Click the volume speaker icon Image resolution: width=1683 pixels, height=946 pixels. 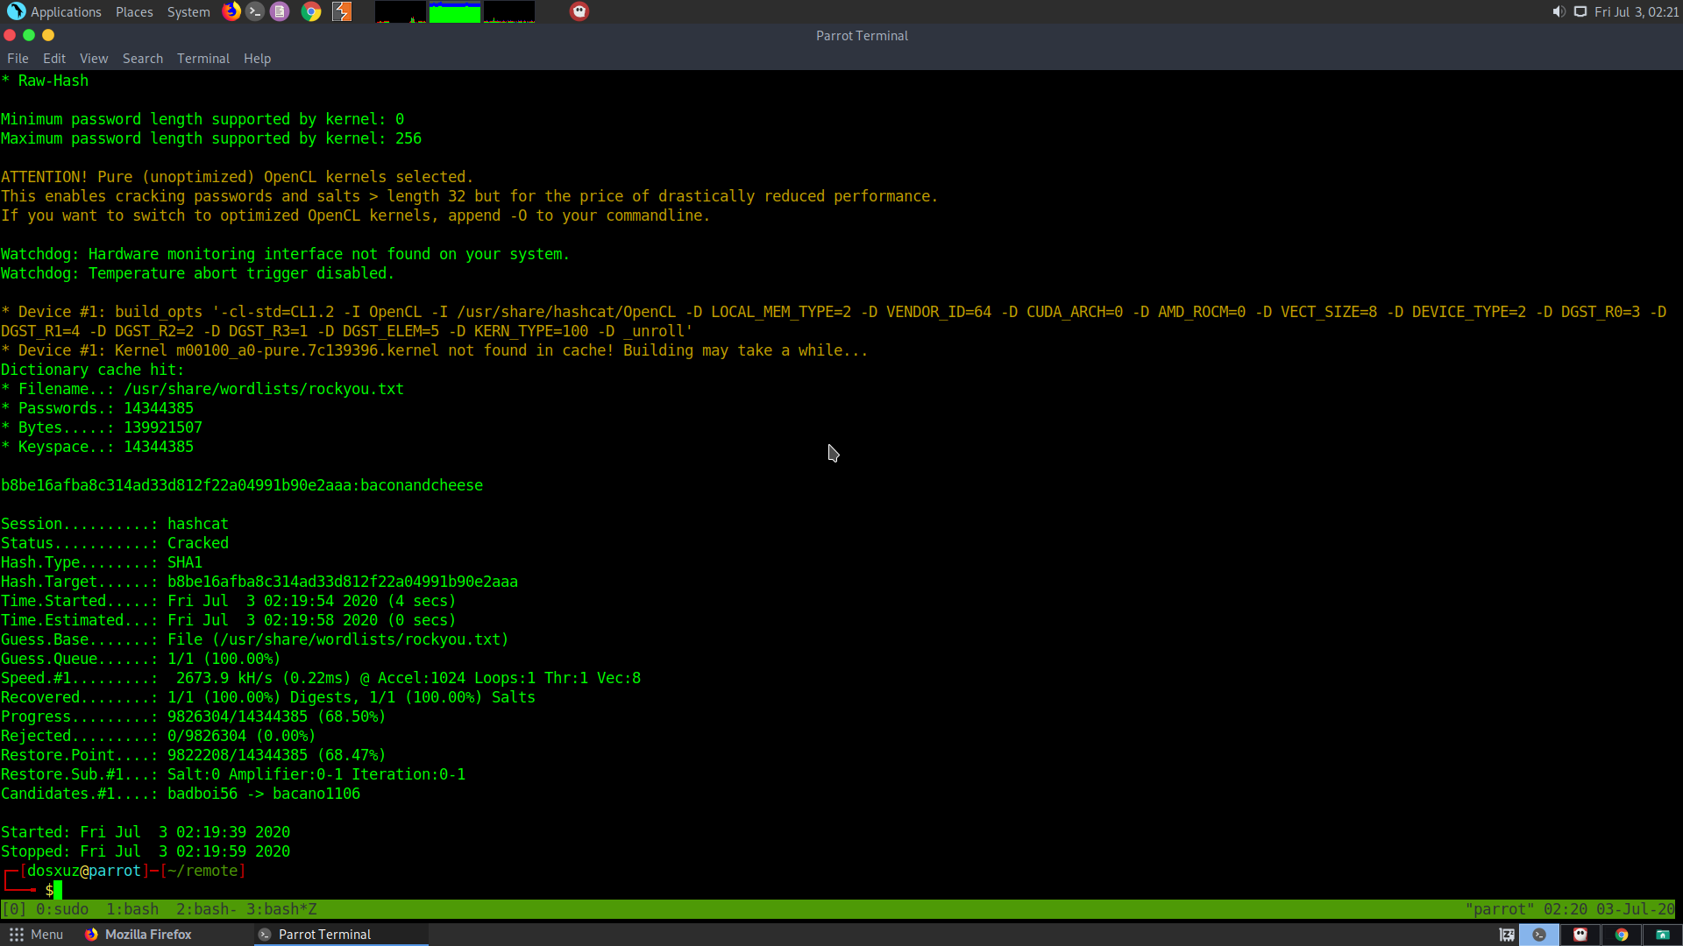(x=1559, y=11)
